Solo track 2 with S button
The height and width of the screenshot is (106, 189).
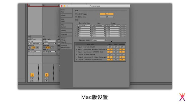47,78
